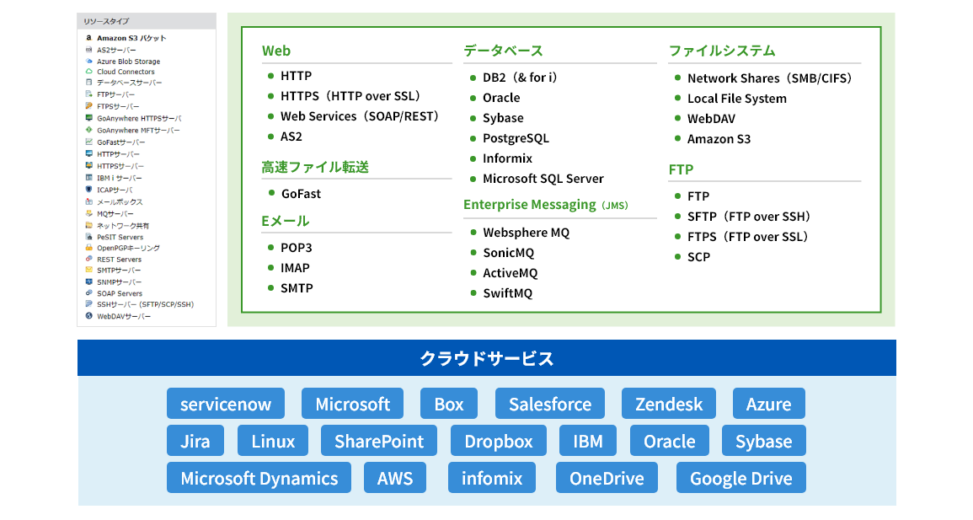Select the Amazon S3 バケット label
The image size is (973, 520).
131,39
